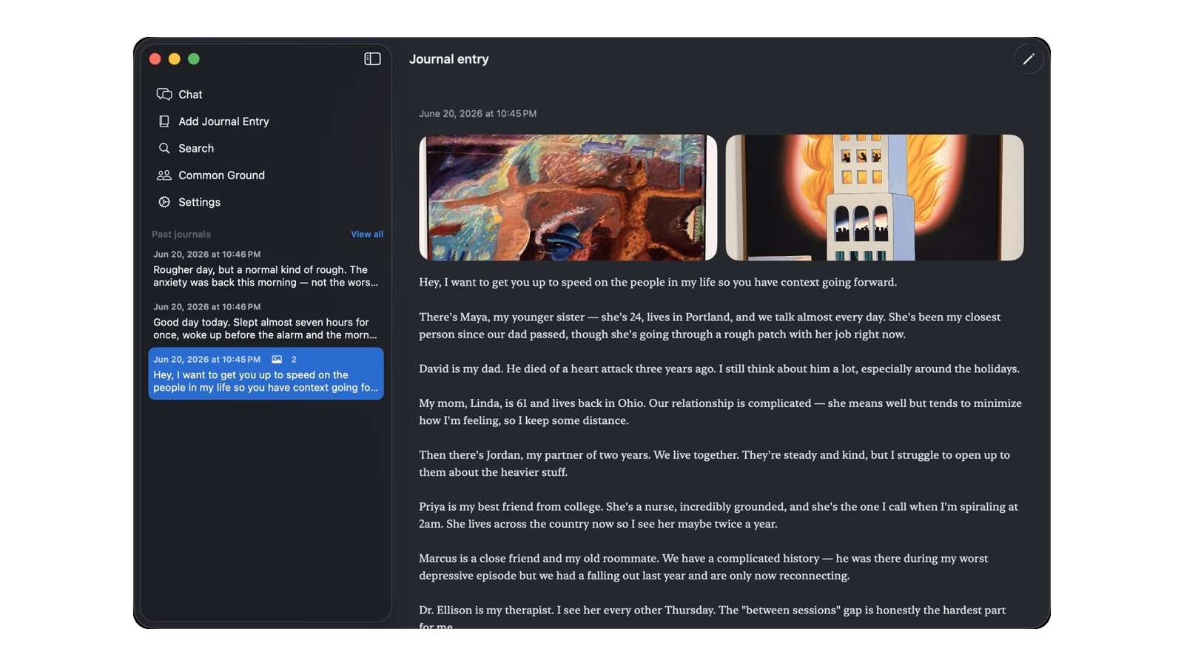Click the intro line 'Hey, I want to get you up to speed'
Screen dimensions: 1184x666
pos(658,282)
